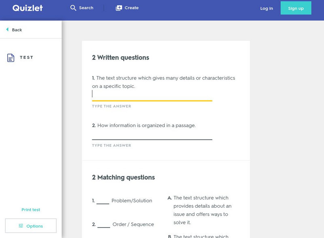Click the Search magnifier icon
This screenshot has width=324, height=238.
click(x=73, y=8)
